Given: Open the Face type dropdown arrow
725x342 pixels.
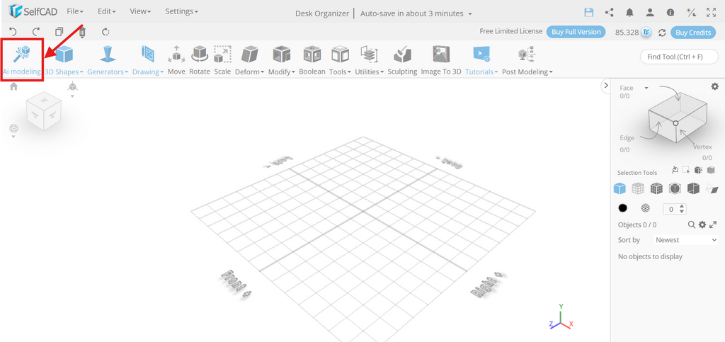Looking at the screenshot, I should (646, 88).
